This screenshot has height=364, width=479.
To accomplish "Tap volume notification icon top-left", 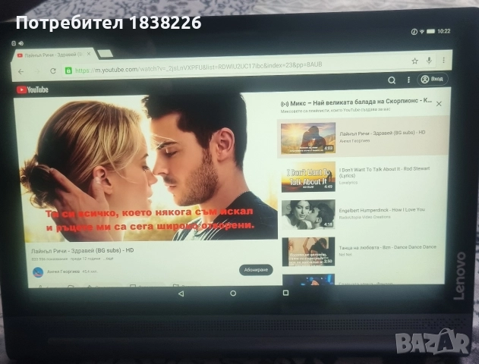I will click(20, 43).
